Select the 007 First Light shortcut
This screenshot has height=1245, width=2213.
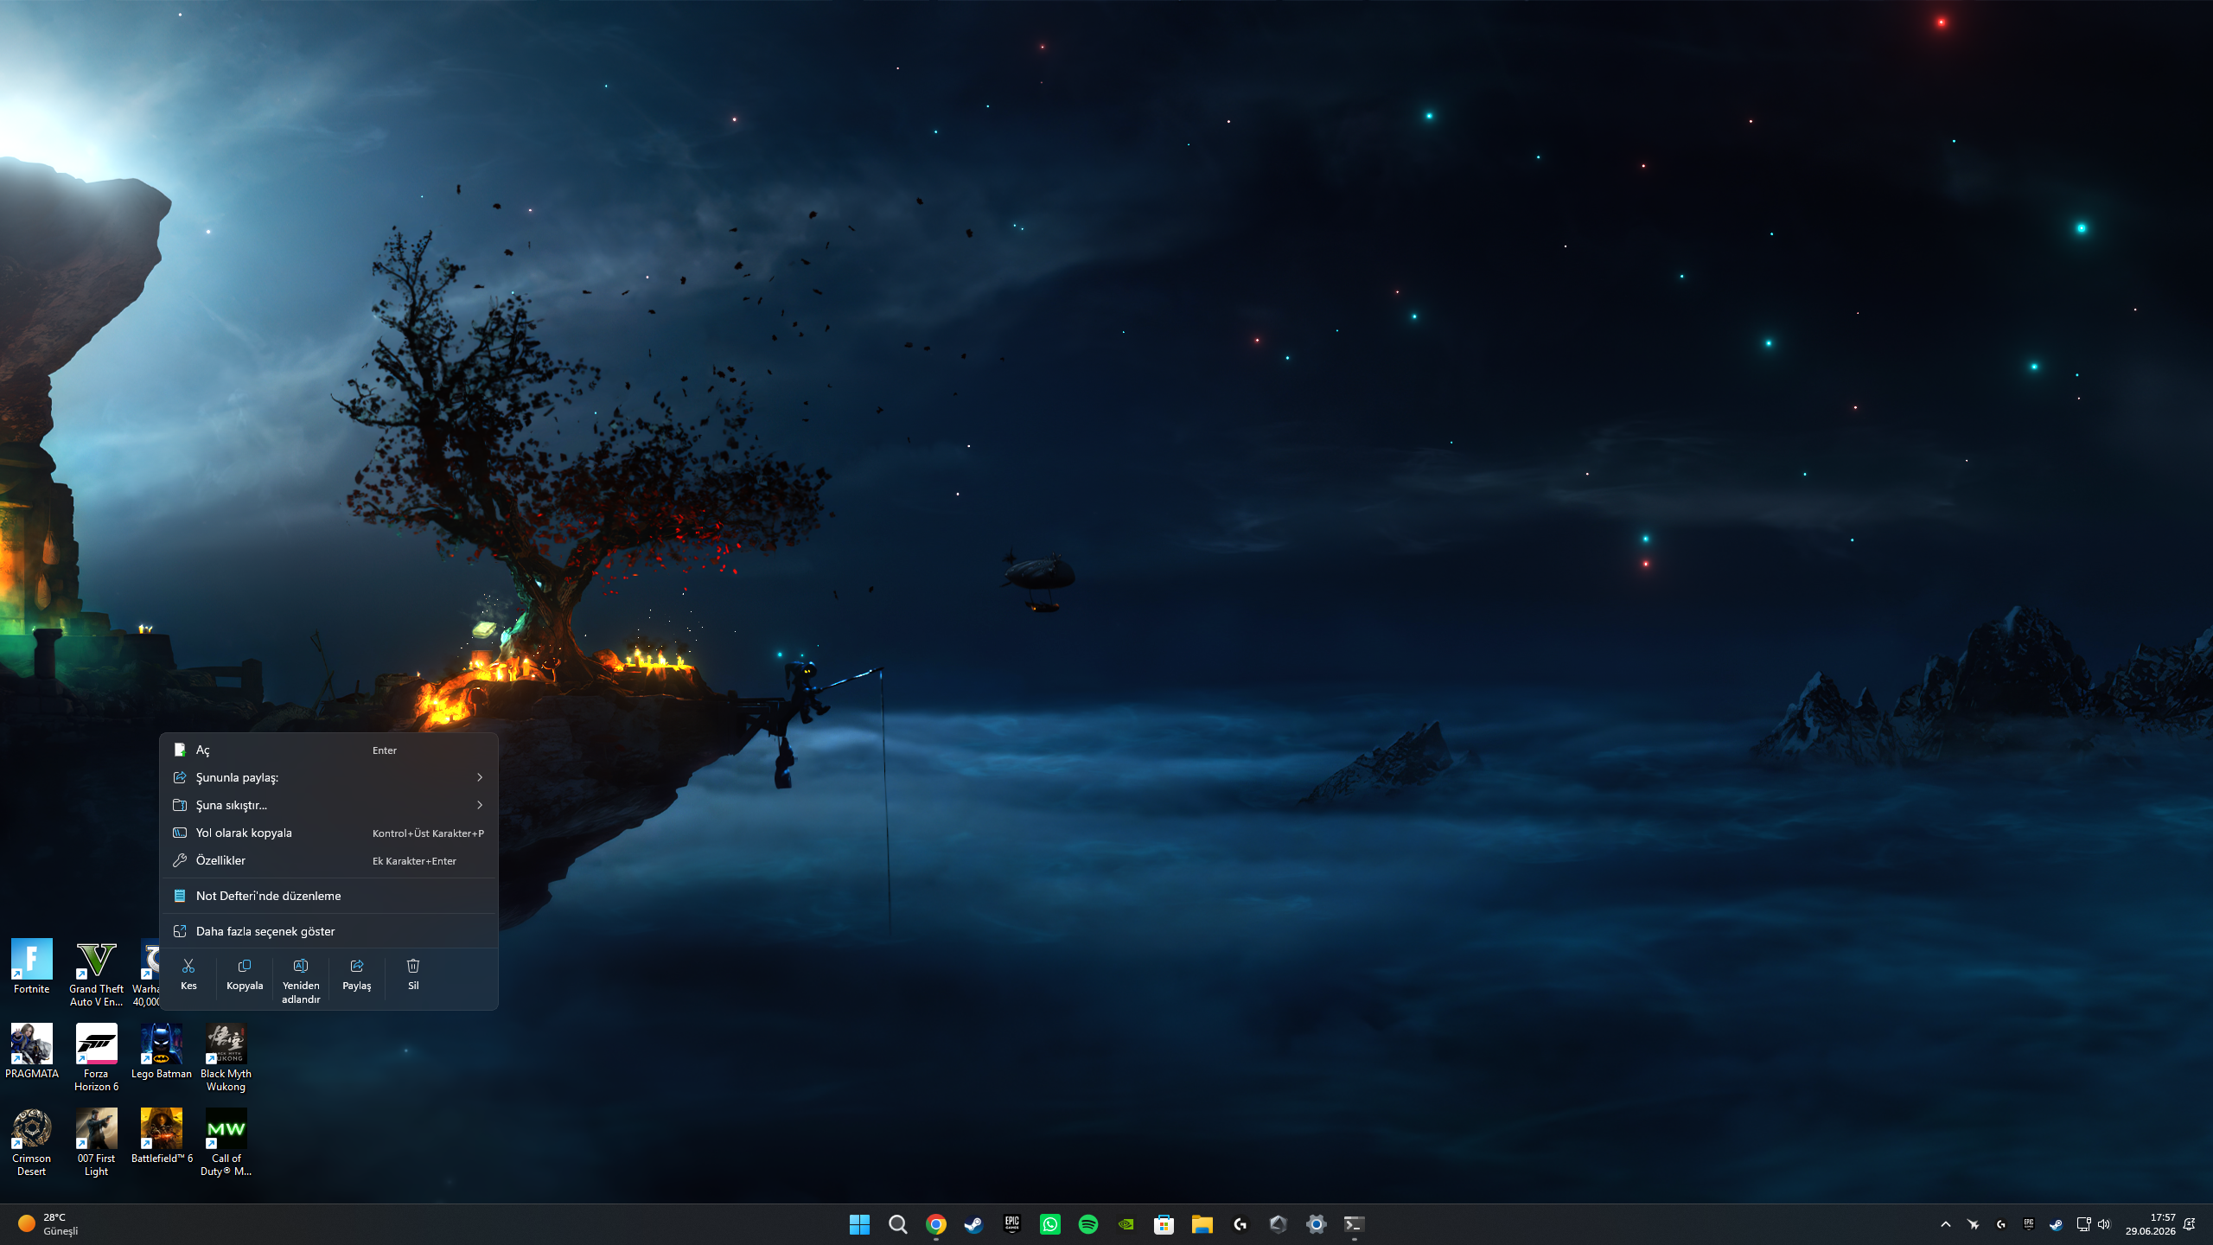(x=96, y=1143)
